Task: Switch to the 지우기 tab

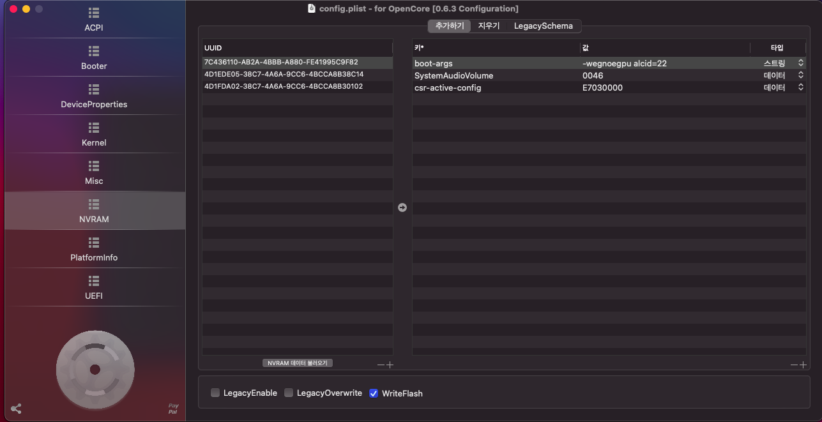Action: (489, 26)
